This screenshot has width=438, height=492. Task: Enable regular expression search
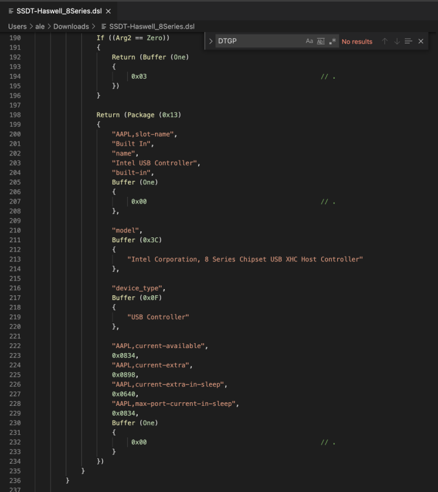pos(332,41)
